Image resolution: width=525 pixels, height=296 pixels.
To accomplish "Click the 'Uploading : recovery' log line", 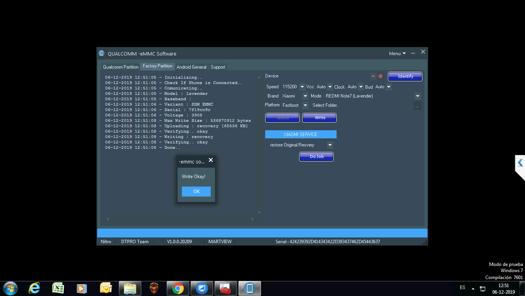I will point(176,126).
